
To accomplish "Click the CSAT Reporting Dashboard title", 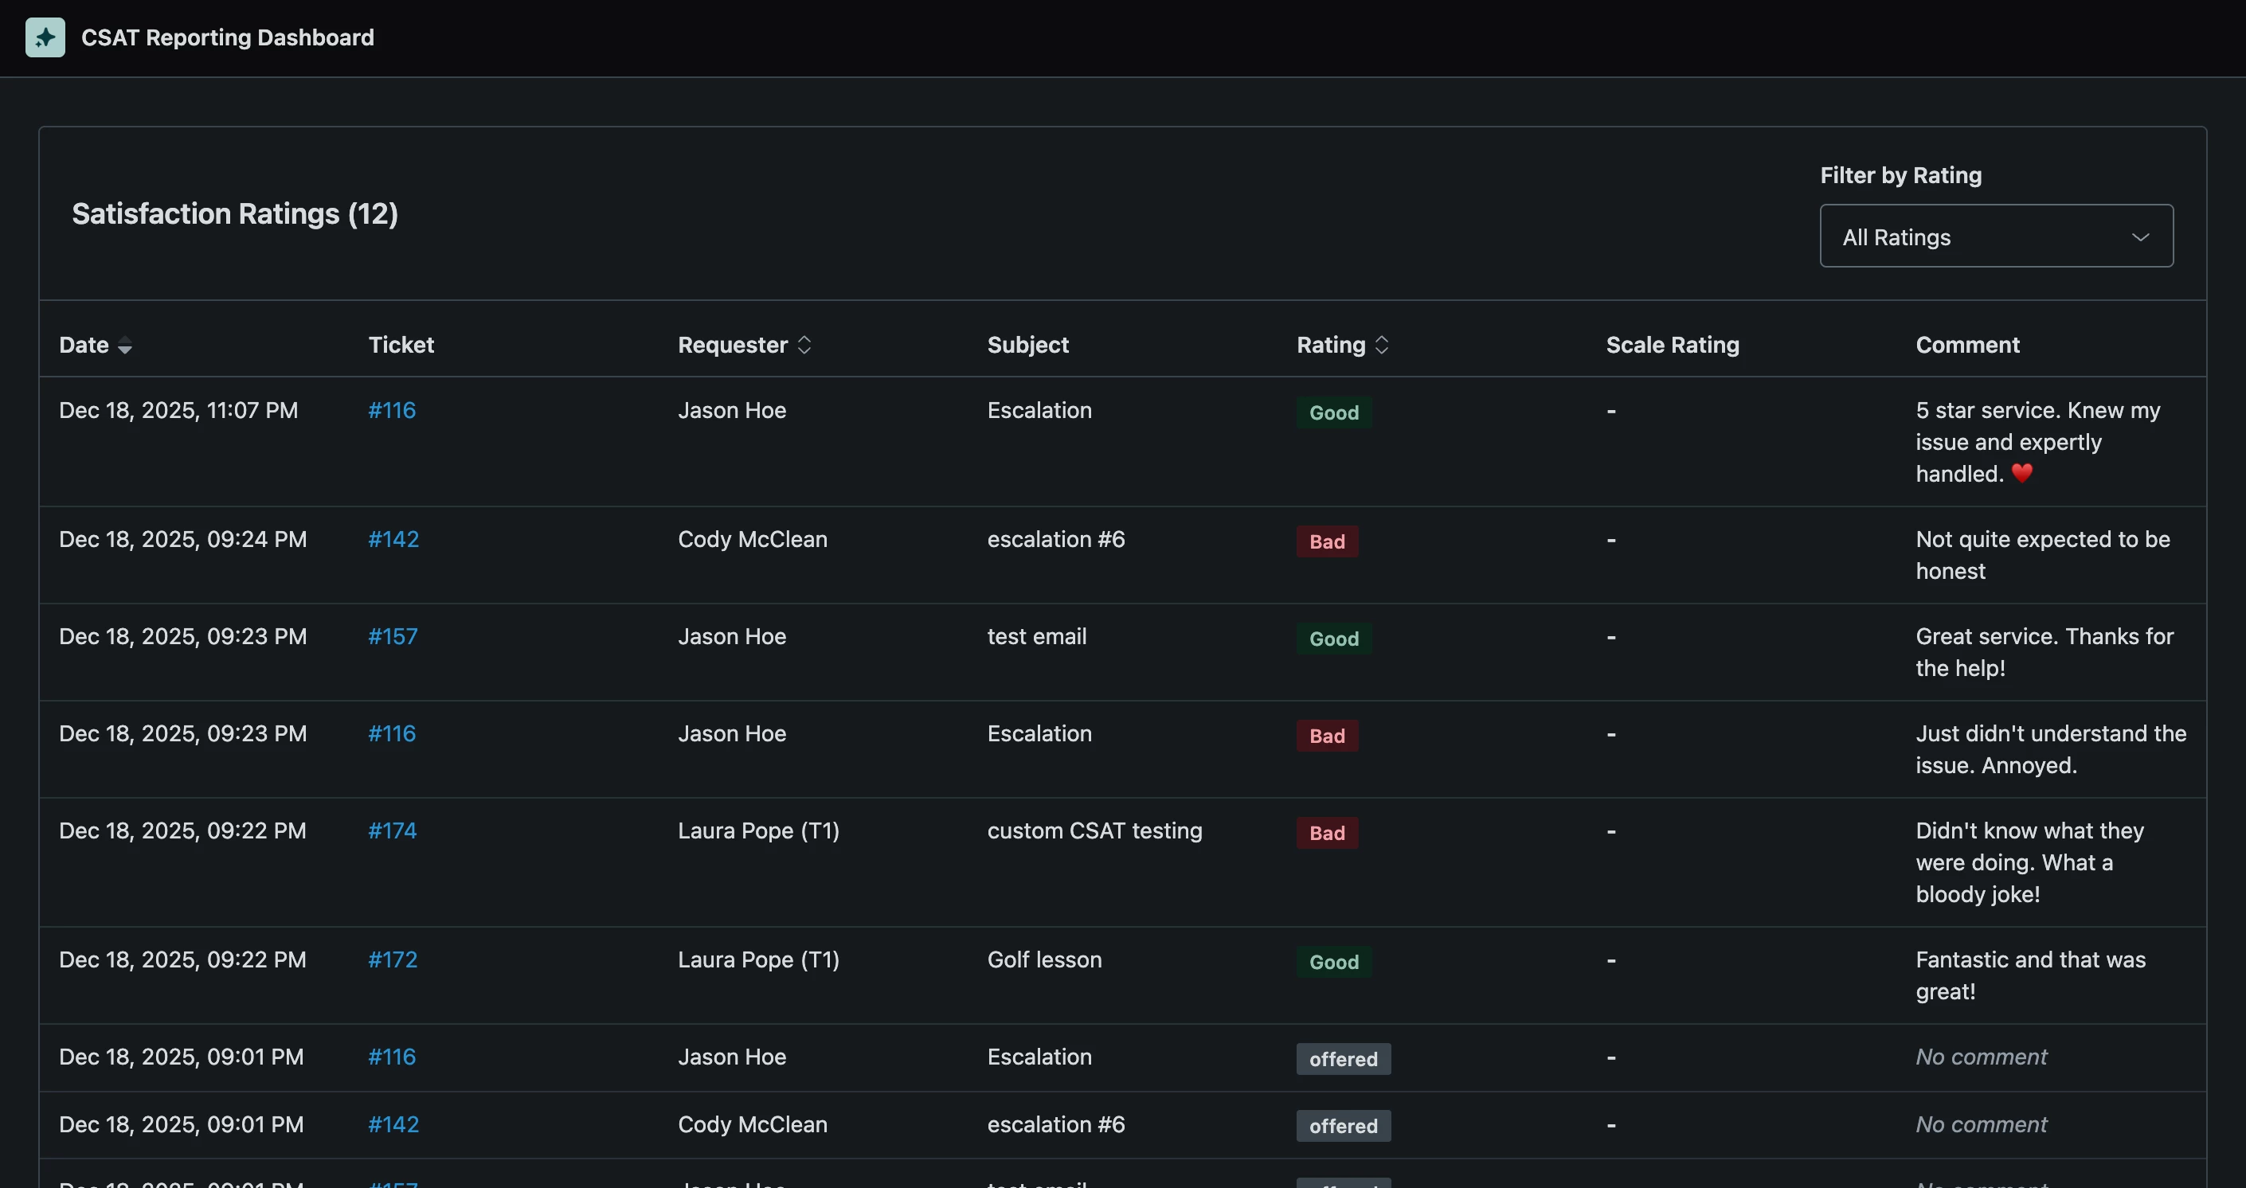I will (x=228, y=37).
